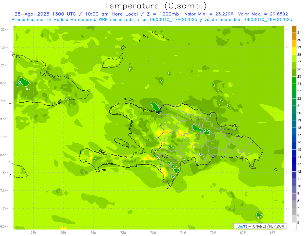Click the legend value "20"
Screen dimensions: 306x236
click(299, 113)
